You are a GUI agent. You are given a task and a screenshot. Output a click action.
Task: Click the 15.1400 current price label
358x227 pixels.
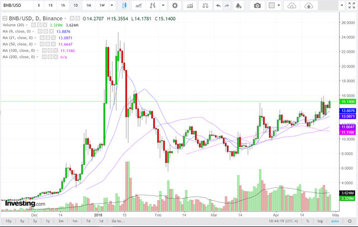[347, 102]
